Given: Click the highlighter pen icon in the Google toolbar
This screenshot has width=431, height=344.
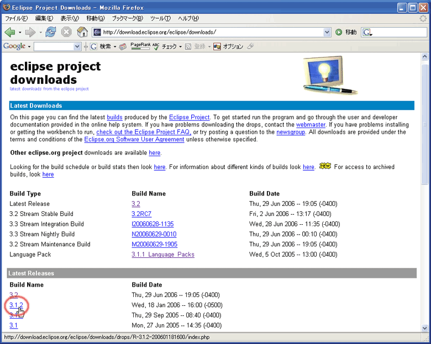Looking at the screenshot, I should point(250,46).
